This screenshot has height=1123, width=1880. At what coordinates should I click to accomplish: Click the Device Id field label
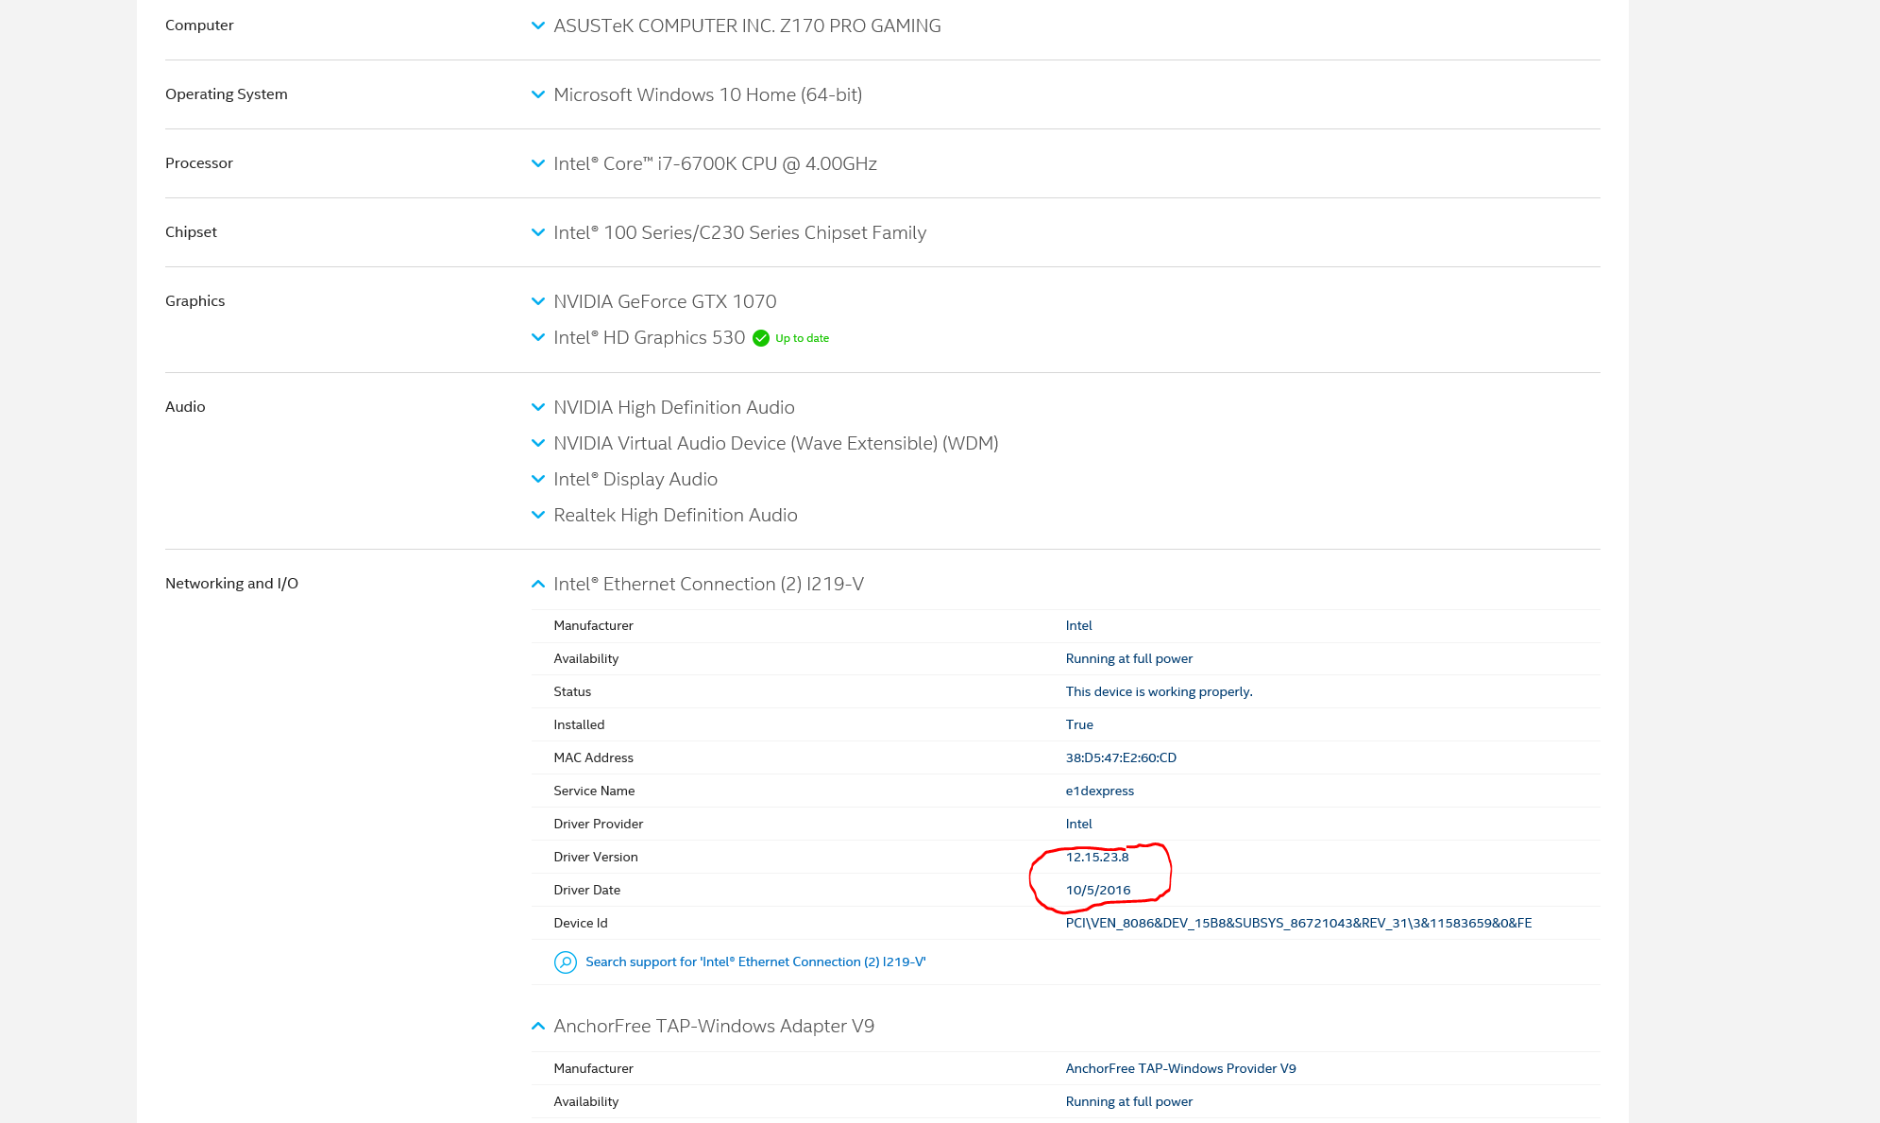[581, 923]
